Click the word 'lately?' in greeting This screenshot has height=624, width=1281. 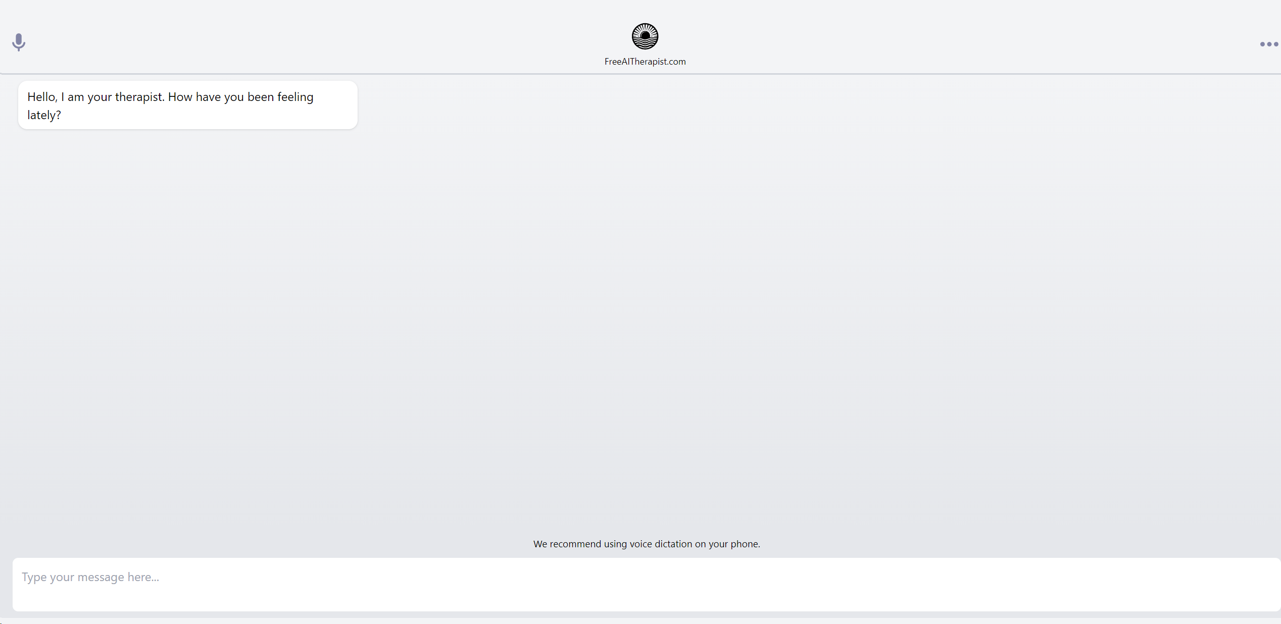coord(44,115)
